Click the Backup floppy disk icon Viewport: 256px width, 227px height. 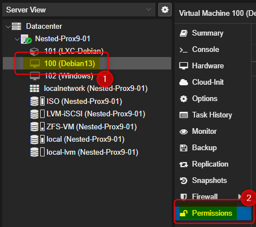(184, 148)
